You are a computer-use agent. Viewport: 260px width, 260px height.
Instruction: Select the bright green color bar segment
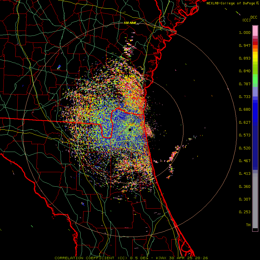click(x=255, y=79)
